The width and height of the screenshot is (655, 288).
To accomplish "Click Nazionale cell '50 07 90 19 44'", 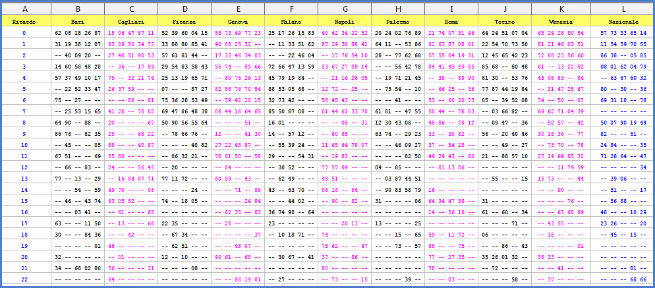I will (x=622, y=123).
